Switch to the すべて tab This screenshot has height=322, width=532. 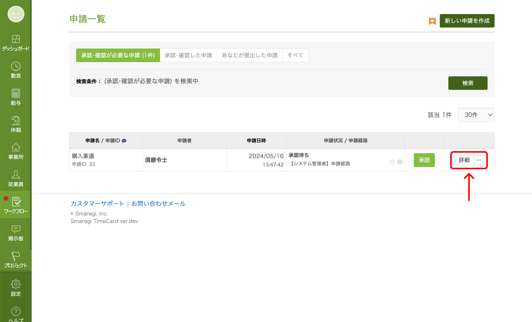295,55
